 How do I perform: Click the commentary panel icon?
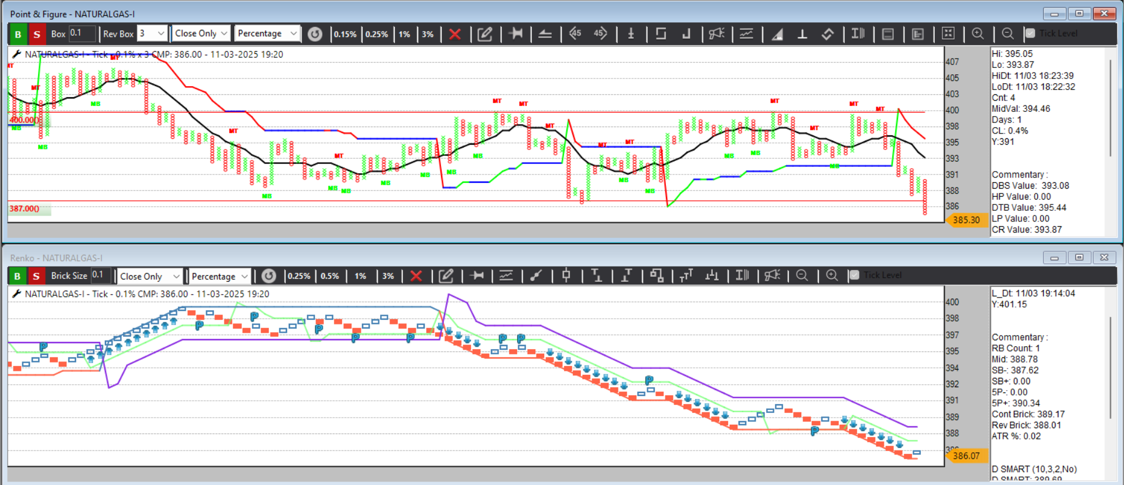pyautogui.click(x=918, y=34)
